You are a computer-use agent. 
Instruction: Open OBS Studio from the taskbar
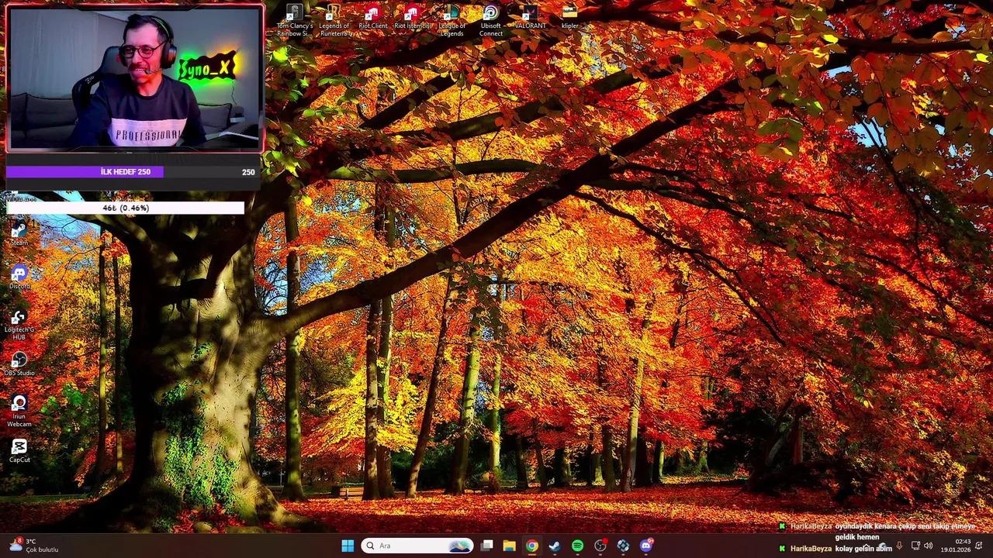pyautogui.click(x=600, y=546)
